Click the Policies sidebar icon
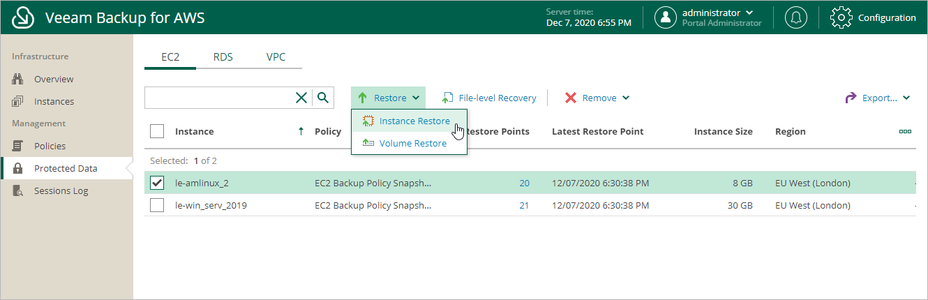Image resolution: width=928 pixels, height=300 pixels. coord(18,146)
